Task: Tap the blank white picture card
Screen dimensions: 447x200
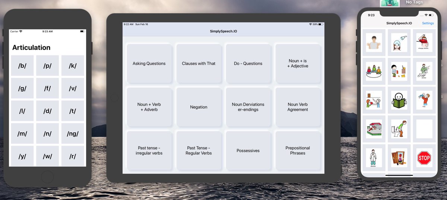Action: (424, 129)
